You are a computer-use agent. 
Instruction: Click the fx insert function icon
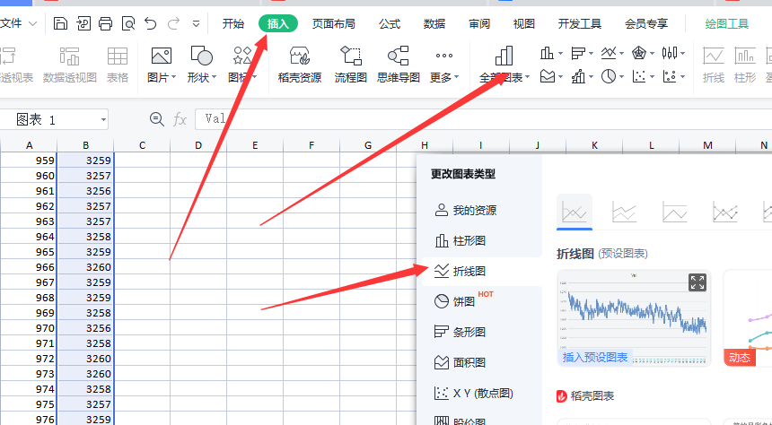pyautogui.click(x=180, y=119)
